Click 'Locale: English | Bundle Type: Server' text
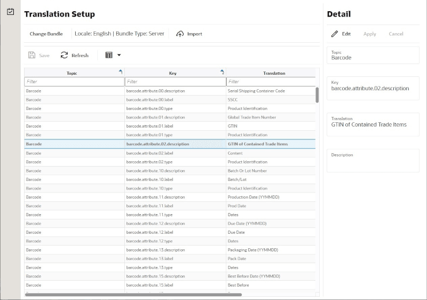 (x=119, y=34)
